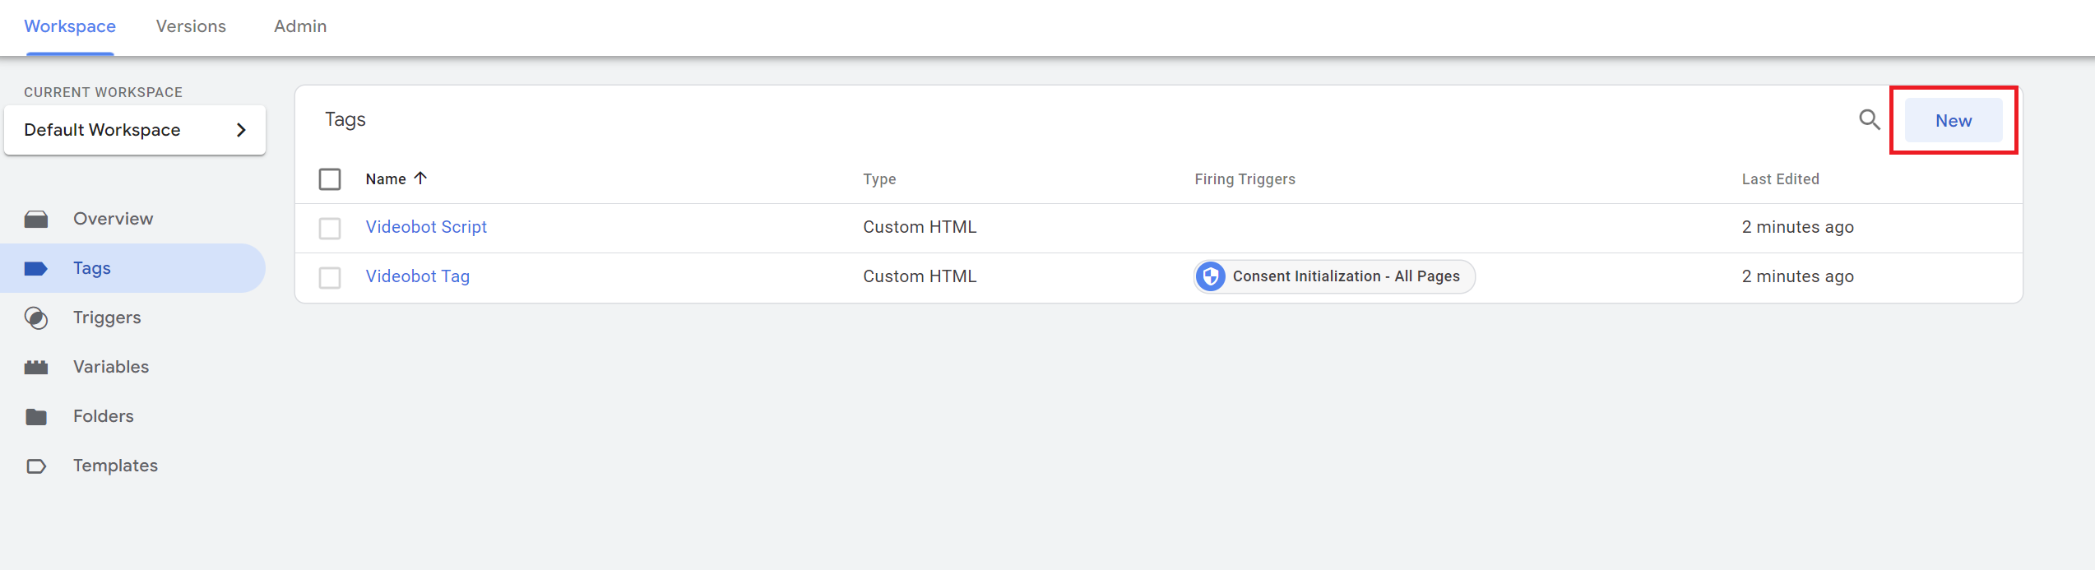The height and width of the screenshot is (570, 2095).
Task: Click the Templates outline tag icon
Action: (36, 466)
